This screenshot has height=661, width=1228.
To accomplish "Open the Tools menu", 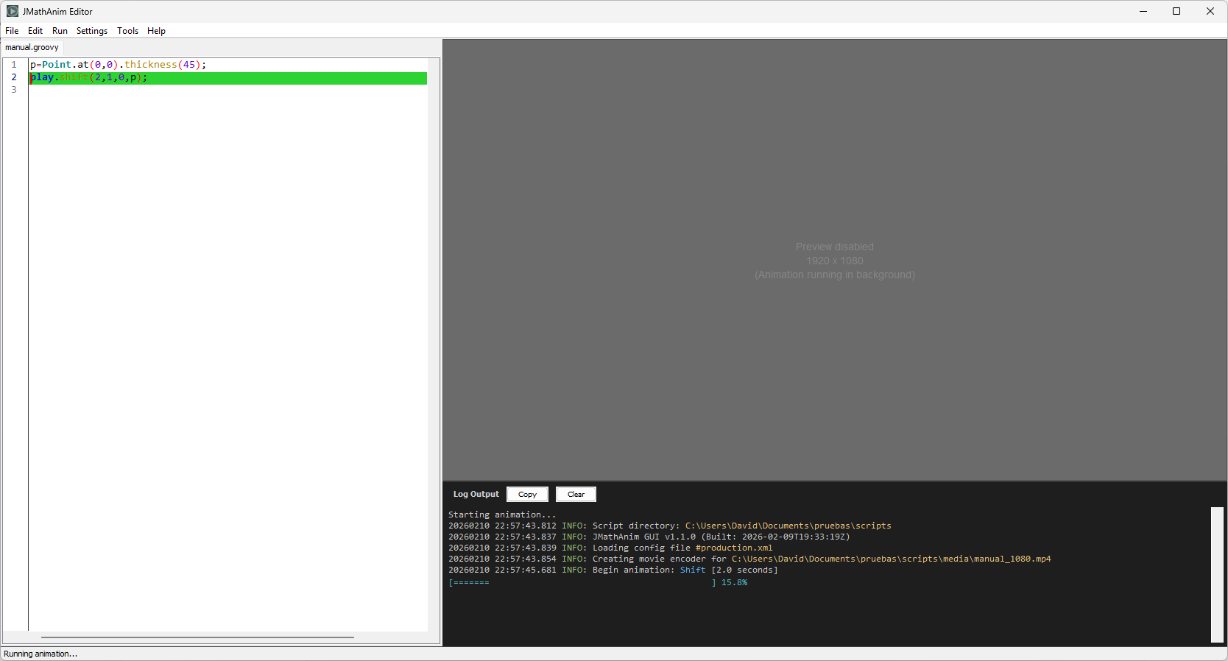I will point(127,31).
